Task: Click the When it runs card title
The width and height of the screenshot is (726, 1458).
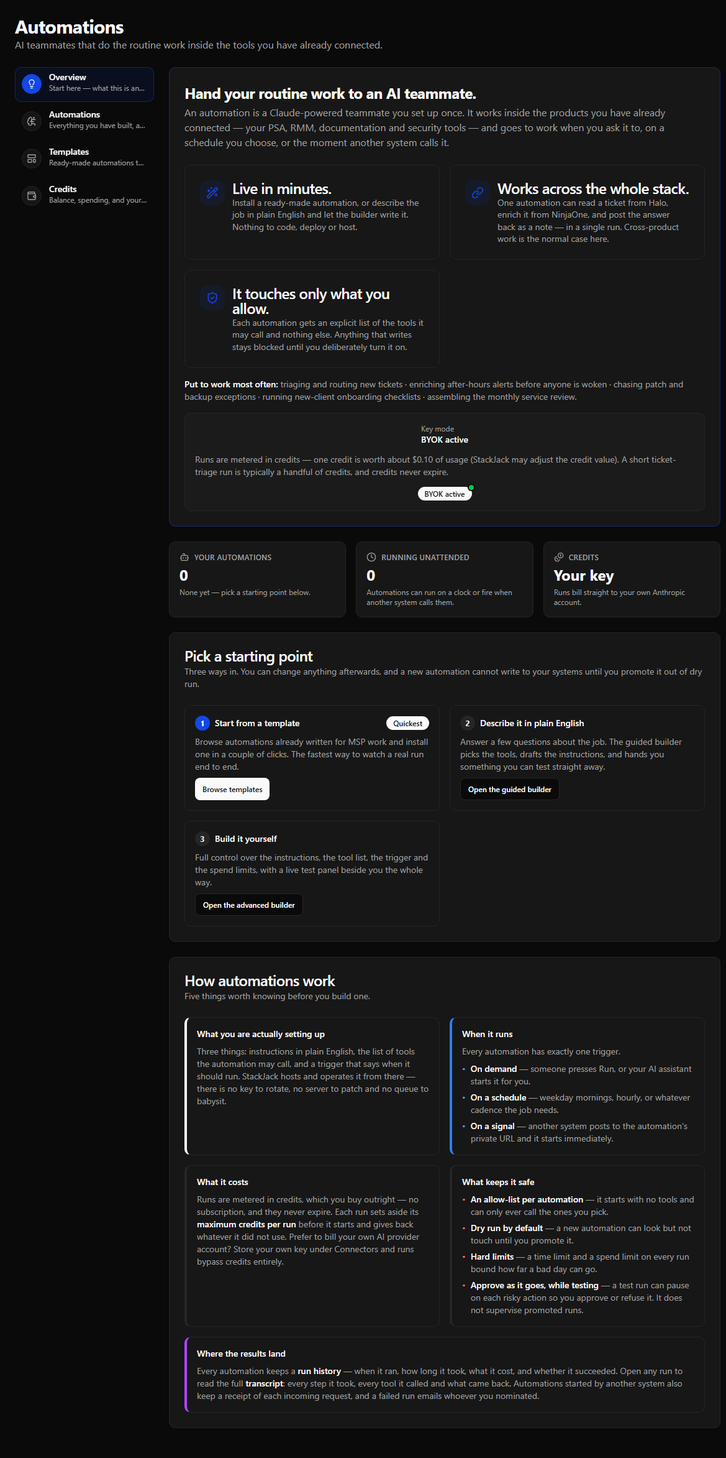Action: tap(488, 1034)
